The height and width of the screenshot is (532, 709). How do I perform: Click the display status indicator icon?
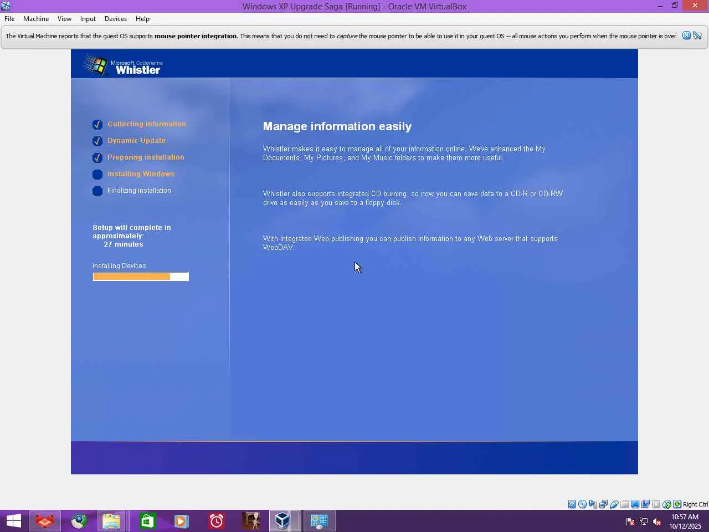pos(635,504)
